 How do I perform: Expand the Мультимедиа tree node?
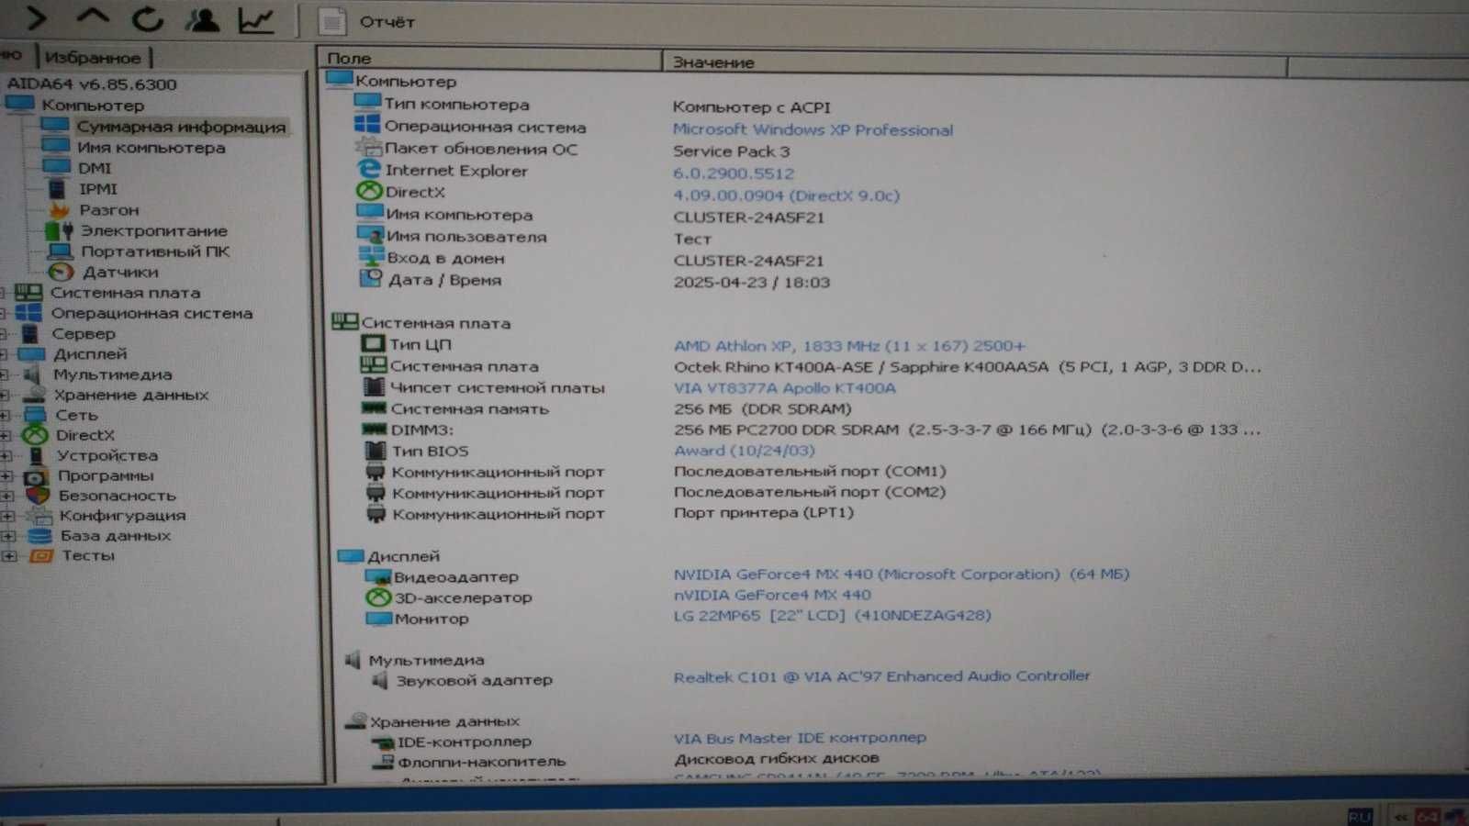coord(6,374)
